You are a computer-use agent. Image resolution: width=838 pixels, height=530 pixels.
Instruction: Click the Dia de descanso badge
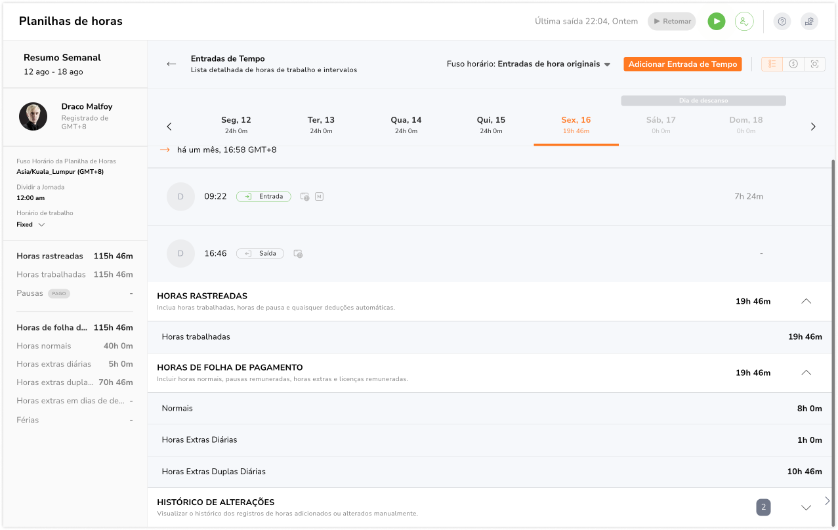[x=703, y=100]
